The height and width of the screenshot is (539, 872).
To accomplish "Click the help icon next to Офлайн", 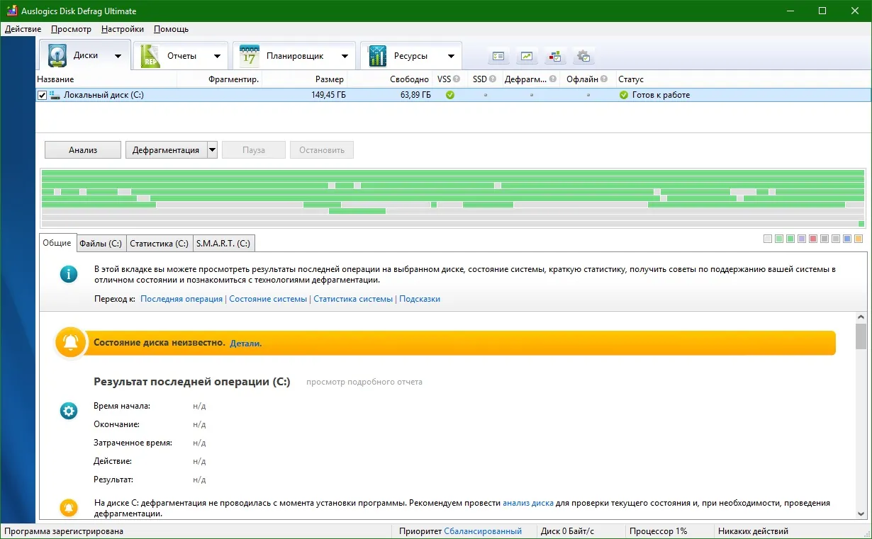I will point(604,79).
